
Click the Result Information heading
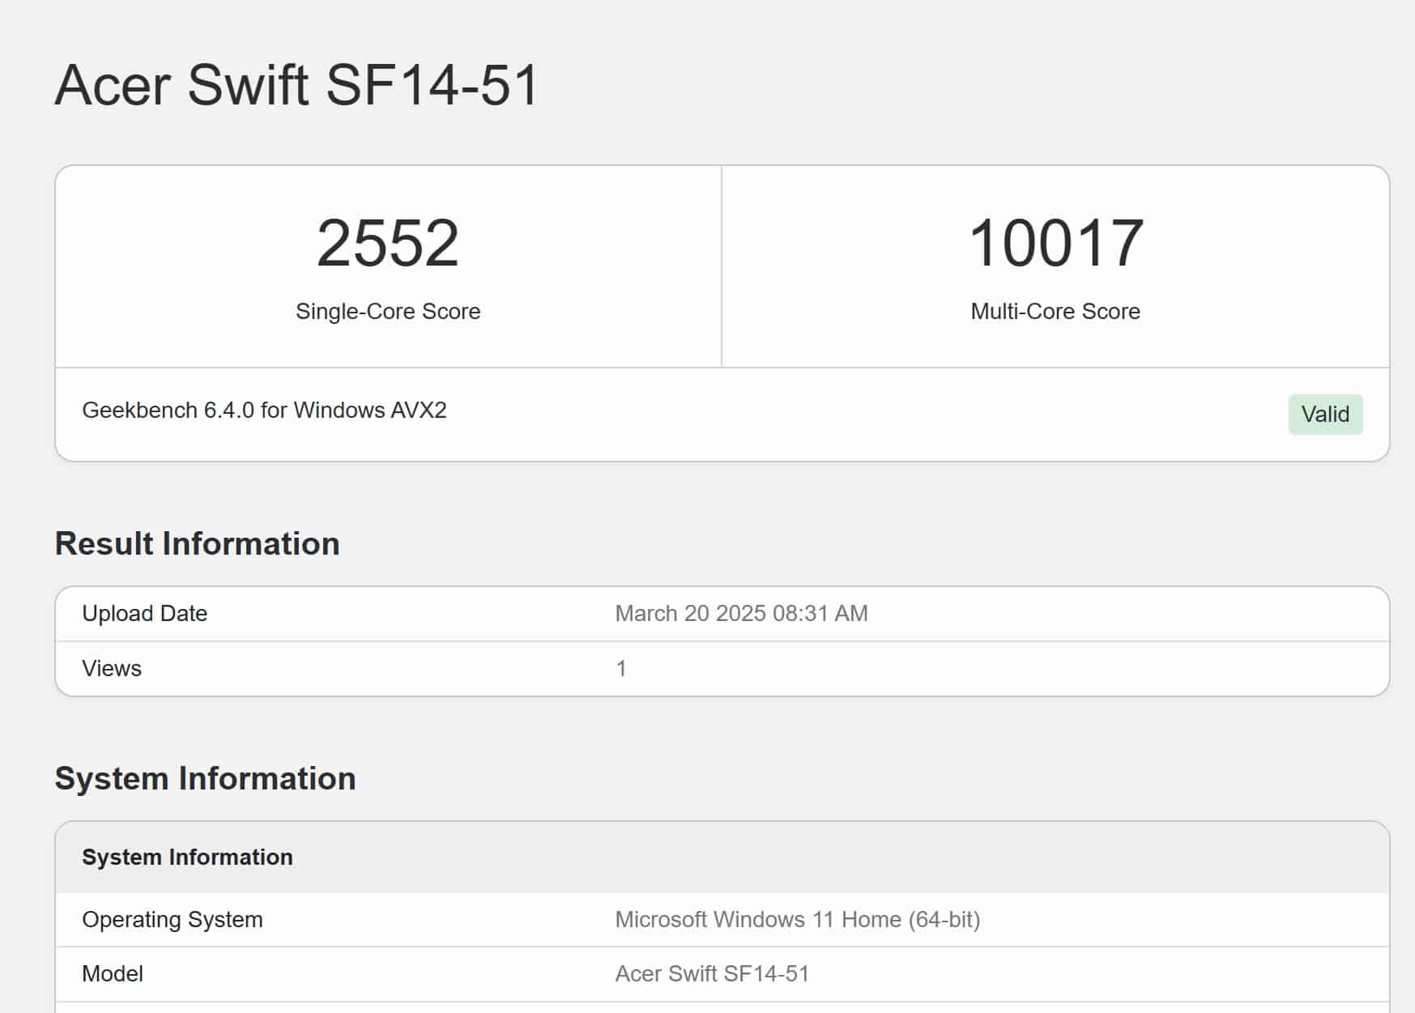pos(197,544)
